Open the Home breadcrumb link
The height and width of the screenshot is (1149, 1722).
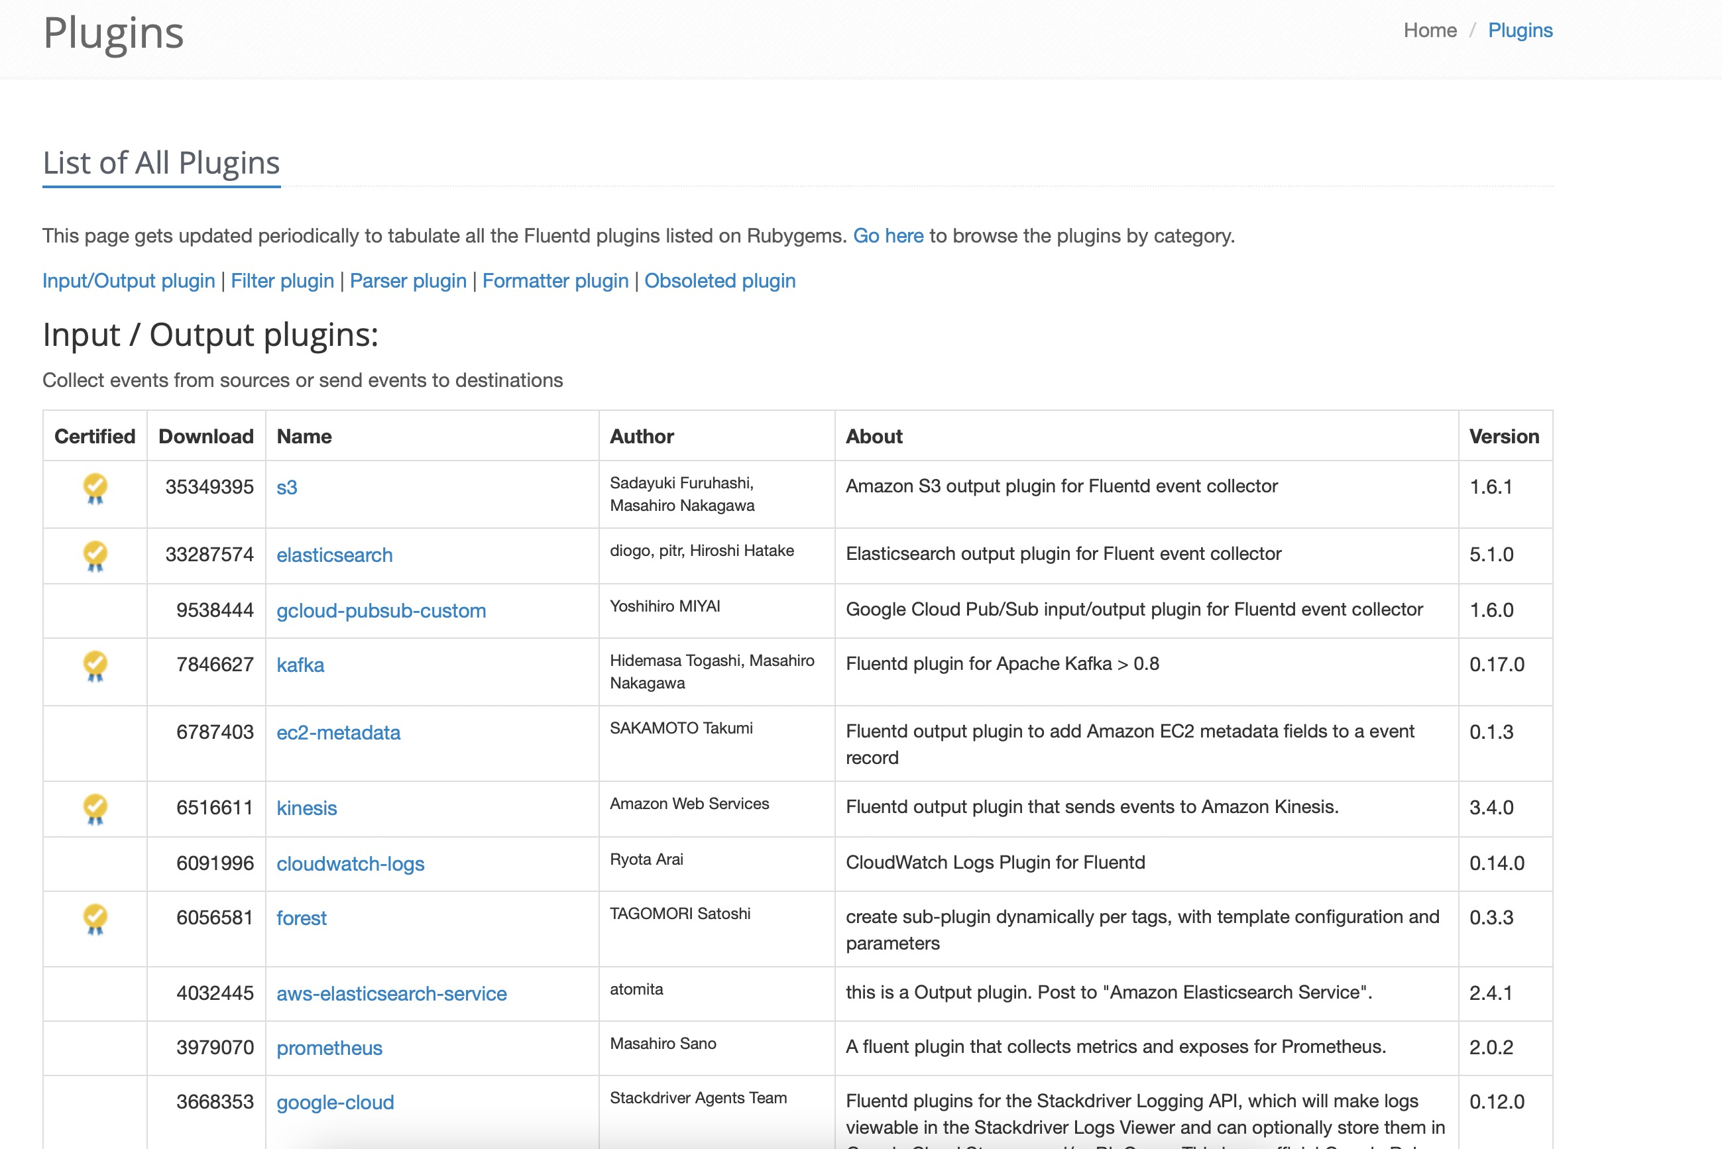pos(1430,30)
